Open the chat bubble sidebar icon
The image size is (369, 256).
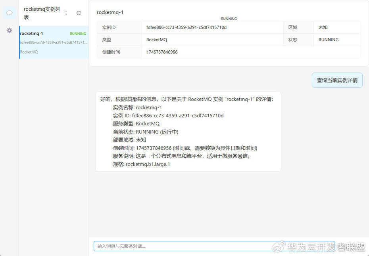click(x=10, y=13)
